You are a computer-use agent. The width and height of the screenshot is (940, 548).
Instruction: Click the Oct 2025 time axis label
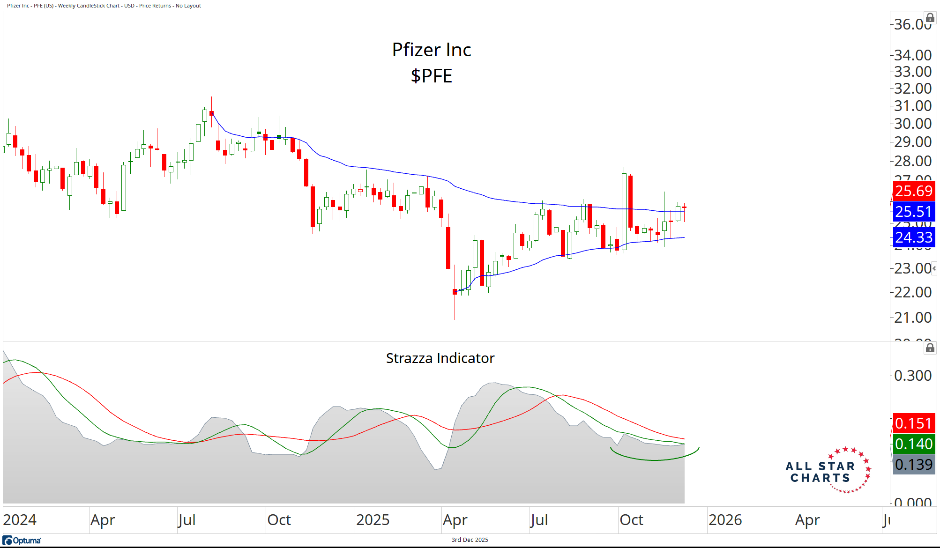631,520
